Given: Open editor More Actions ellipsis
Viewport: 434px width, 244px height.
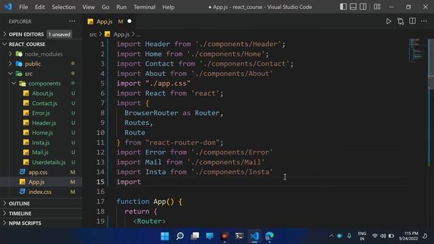Looking at the screenshot, I should [424, 21].
